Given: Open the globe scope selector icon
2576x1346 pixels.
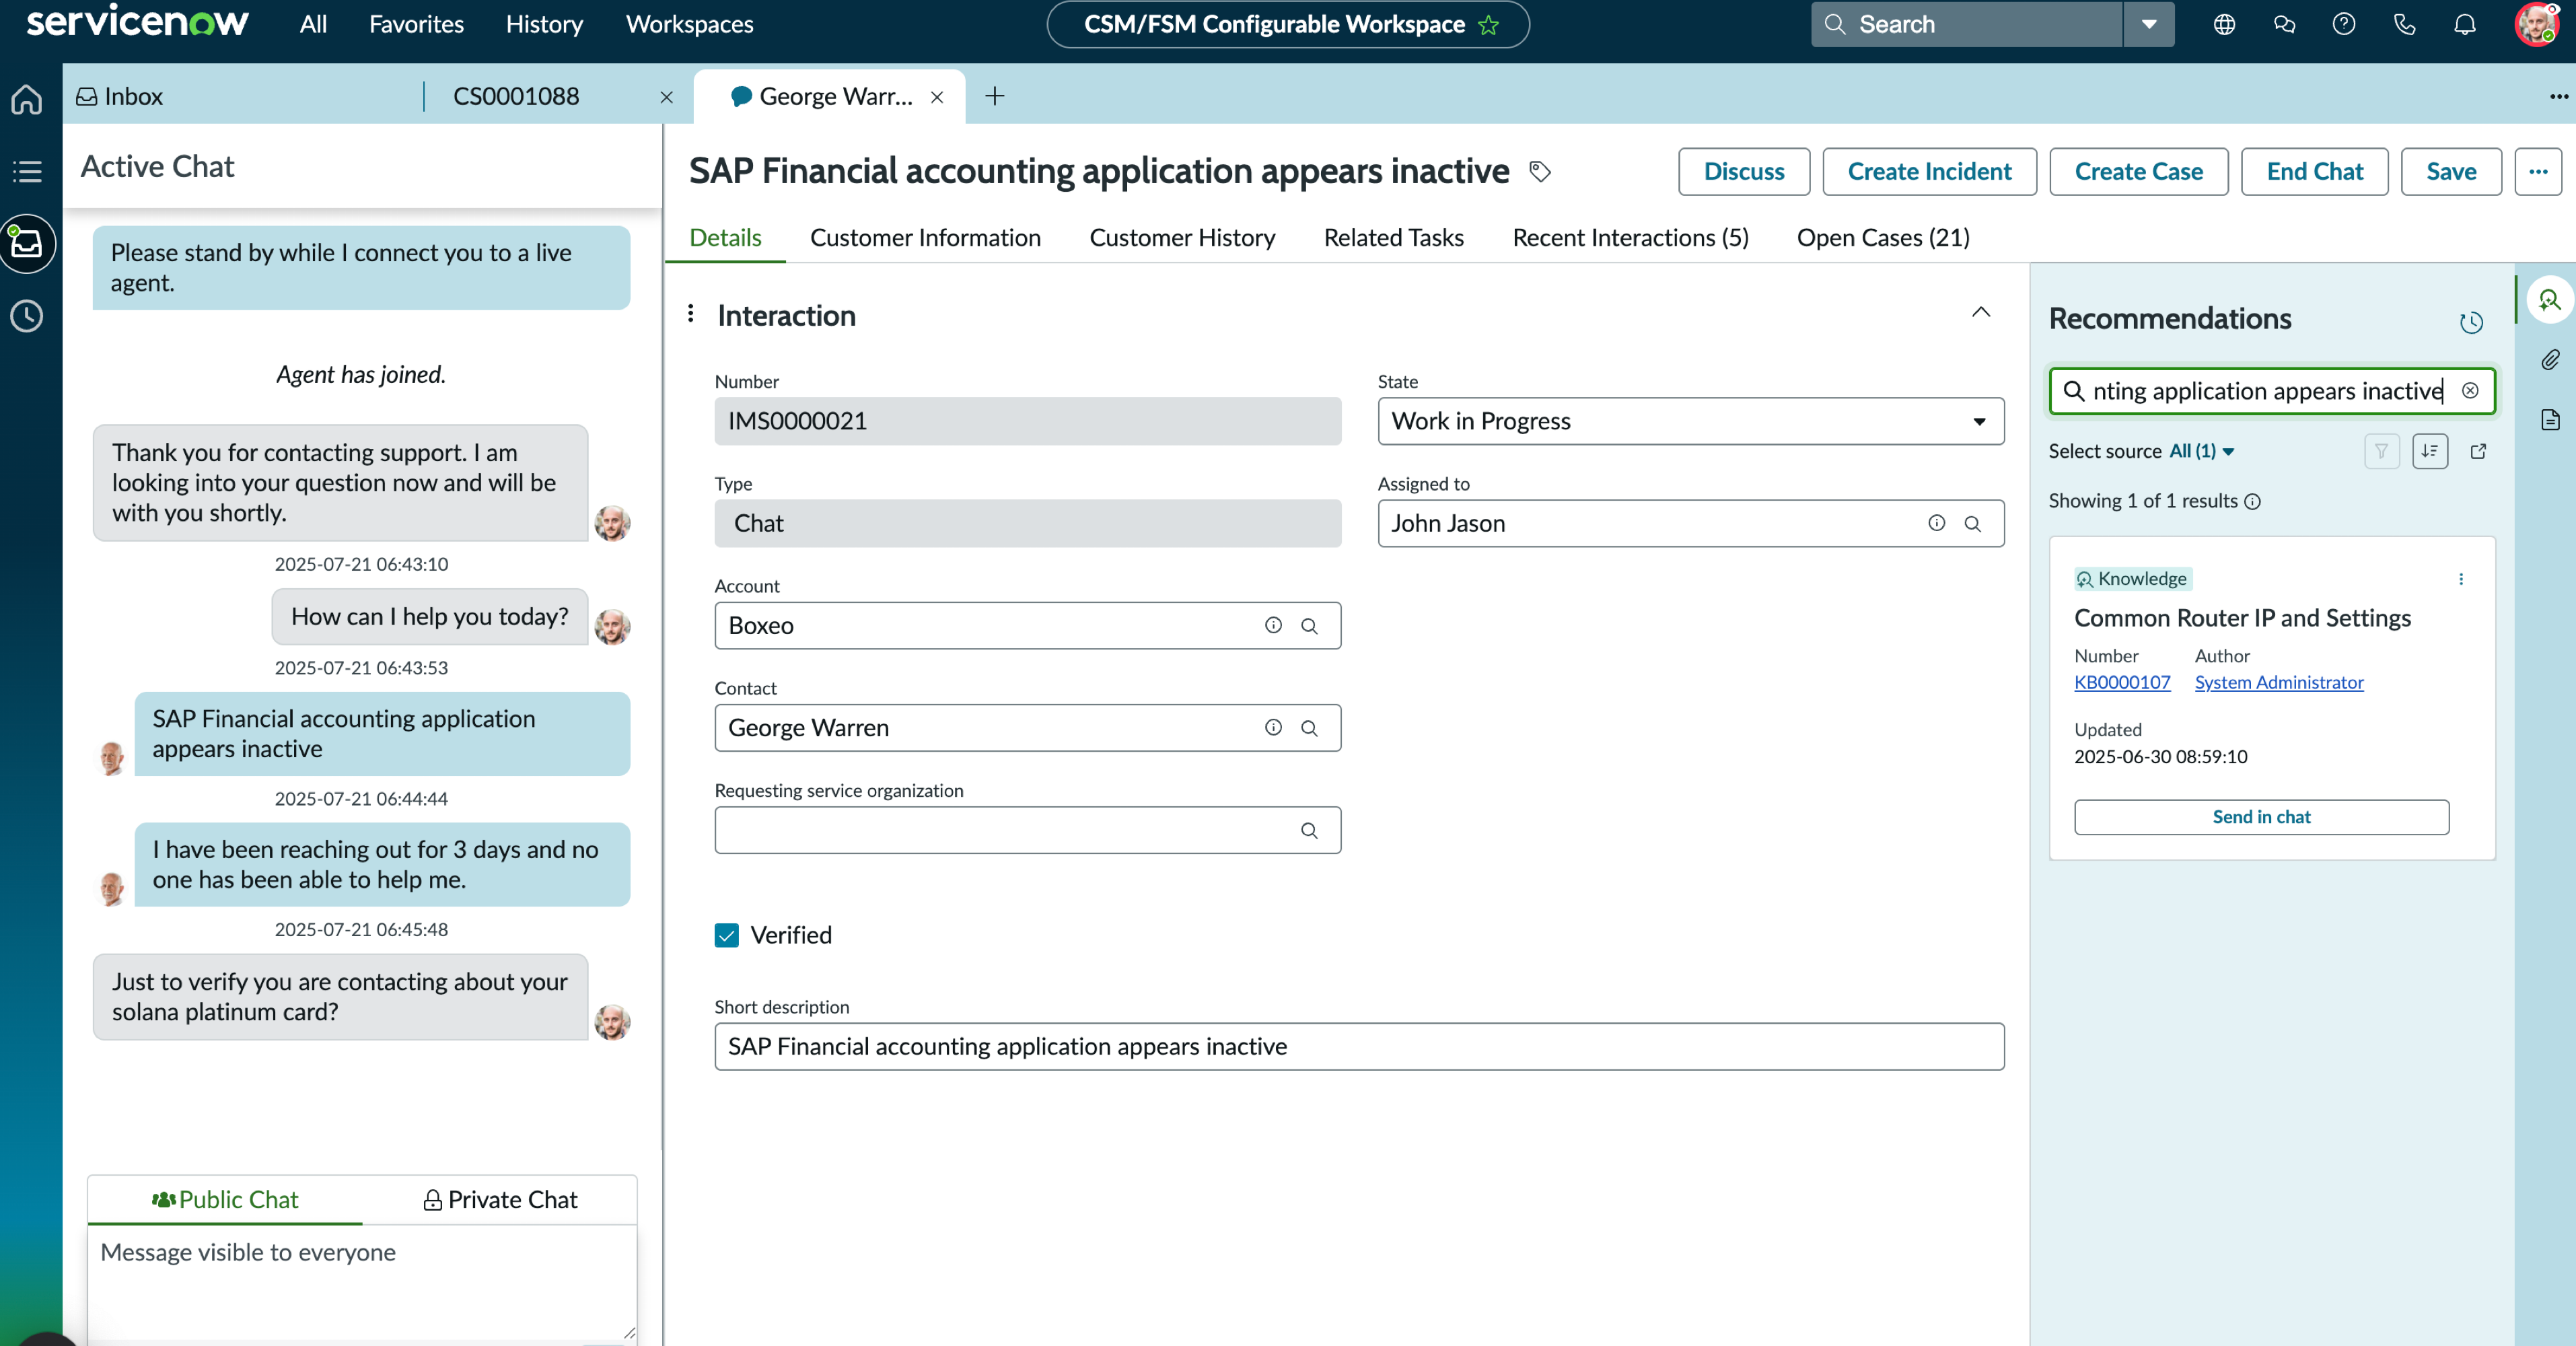Looking at the screenshot, I should coord(2224,25).
